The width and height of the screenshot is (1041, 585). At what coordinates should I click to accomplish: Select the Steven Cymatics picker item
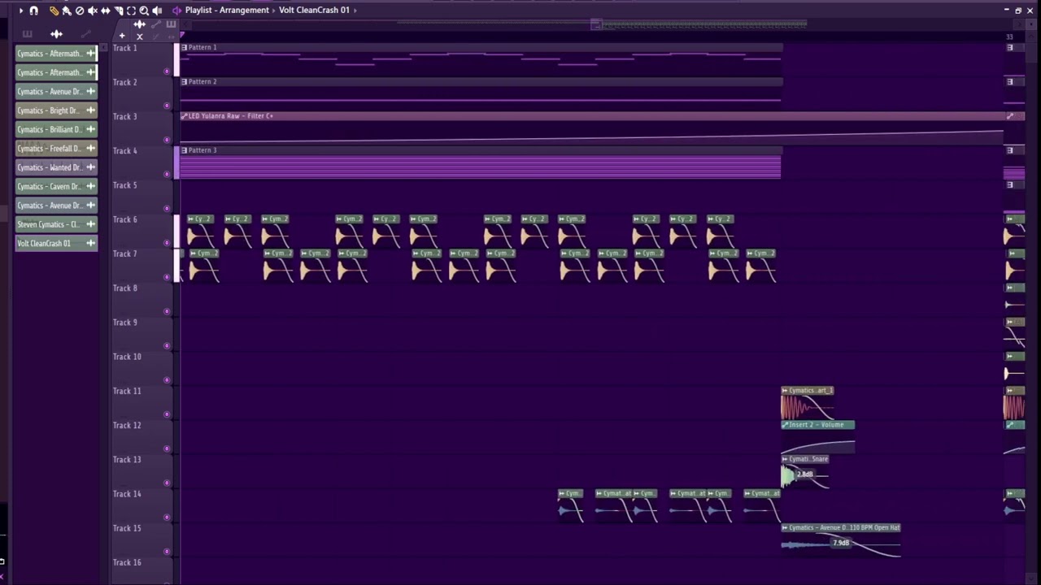coord(56,224)
